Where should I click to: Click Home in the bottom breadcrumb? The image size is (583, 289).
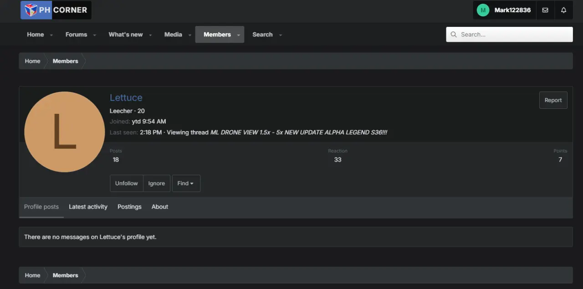(32, 275)
